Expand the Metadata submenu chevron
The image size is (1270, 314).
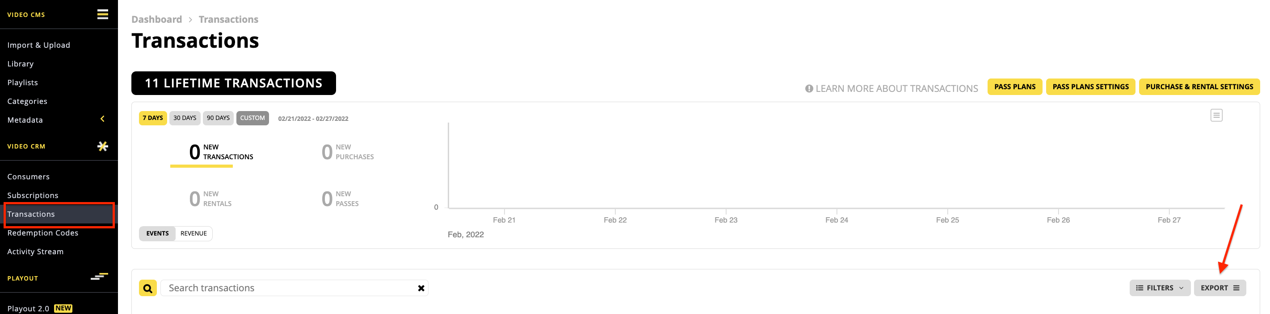pyautogui.click(x=102, y=119)
